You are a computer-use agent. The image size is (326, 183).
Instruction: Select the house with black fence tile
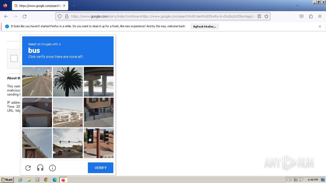click(x=99, y=112)
